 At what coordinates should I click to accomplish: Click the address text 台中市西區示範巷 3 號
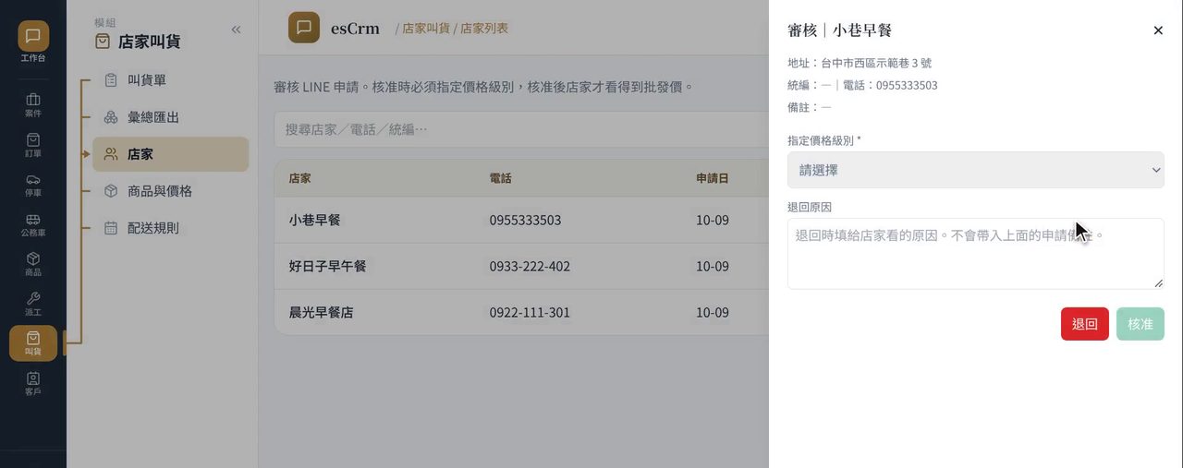tap(876, 63)
